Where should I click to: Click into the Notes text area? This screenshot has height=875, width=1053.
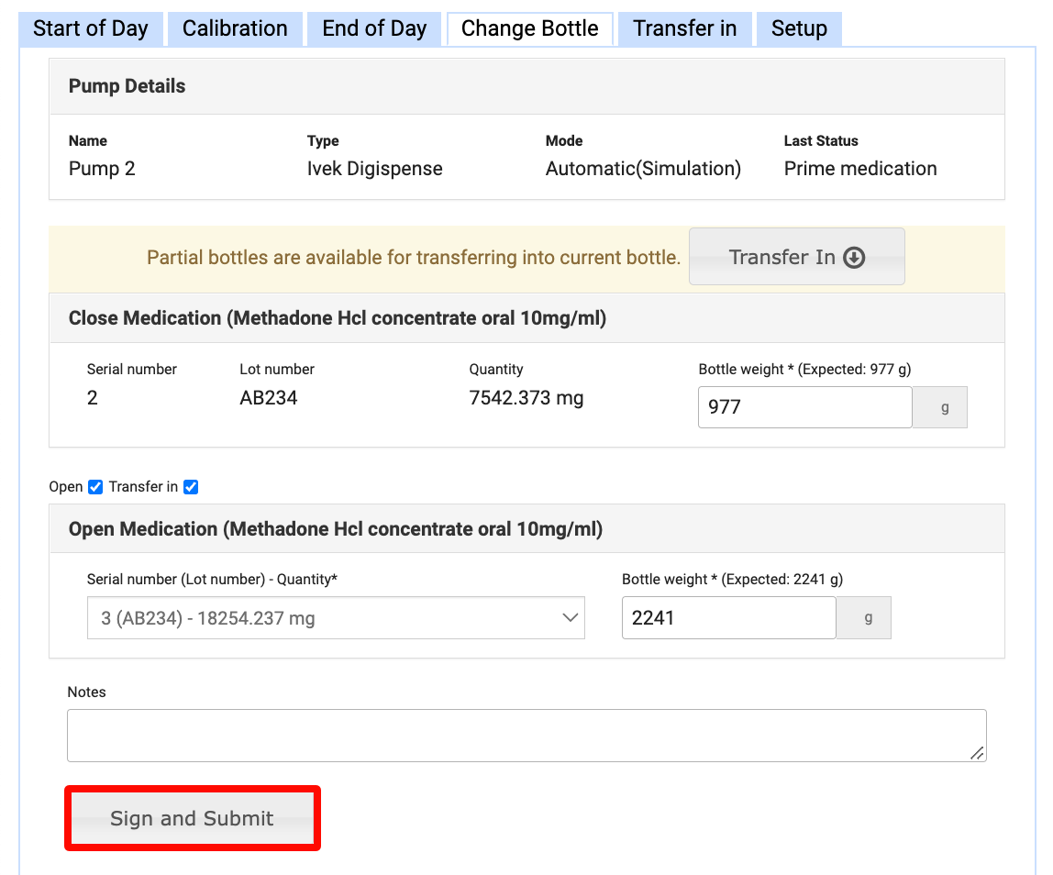526,735
